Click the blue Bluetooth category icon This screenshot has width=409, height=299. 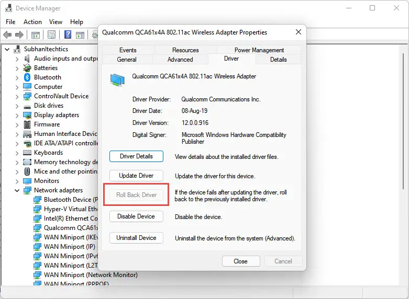[x=27, y=77]
